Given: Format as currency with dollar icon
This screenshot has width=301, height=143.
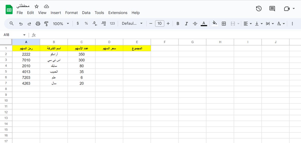Looking at the screenshot, I should point(78,23).
